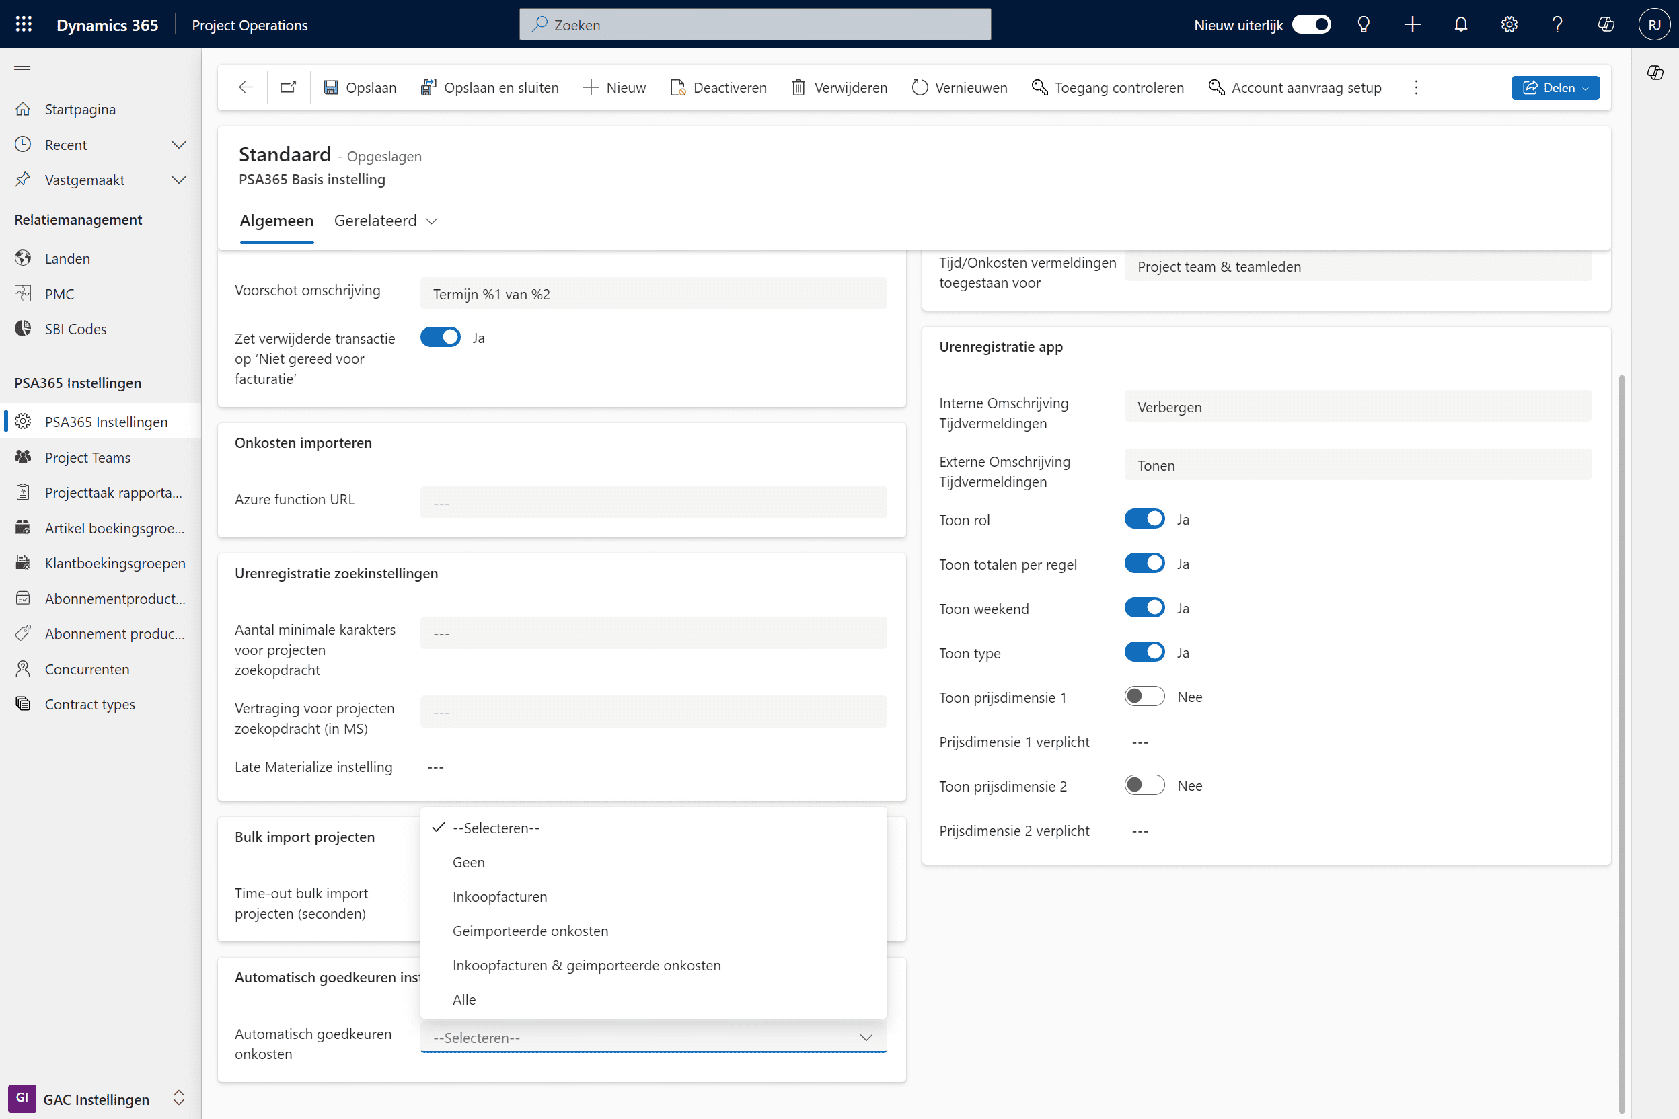
Task: Expand the Vastgemaakt section chevron
Action: (x=178, y=179)
